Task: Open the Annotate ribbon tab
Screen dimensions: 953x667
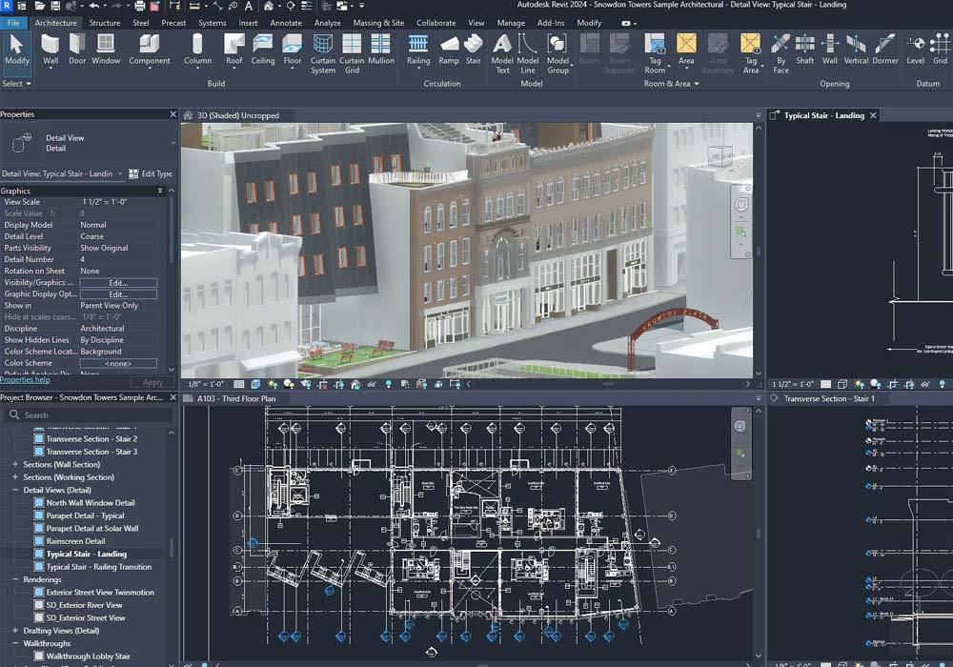Action: click(x=286, y=23)
